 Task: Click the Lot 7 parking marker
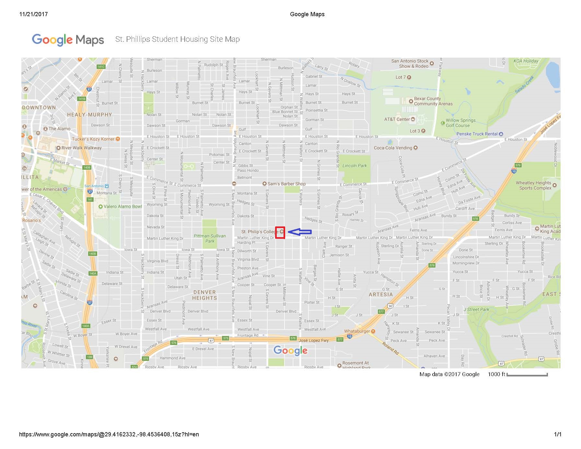[x=409, y=77]
